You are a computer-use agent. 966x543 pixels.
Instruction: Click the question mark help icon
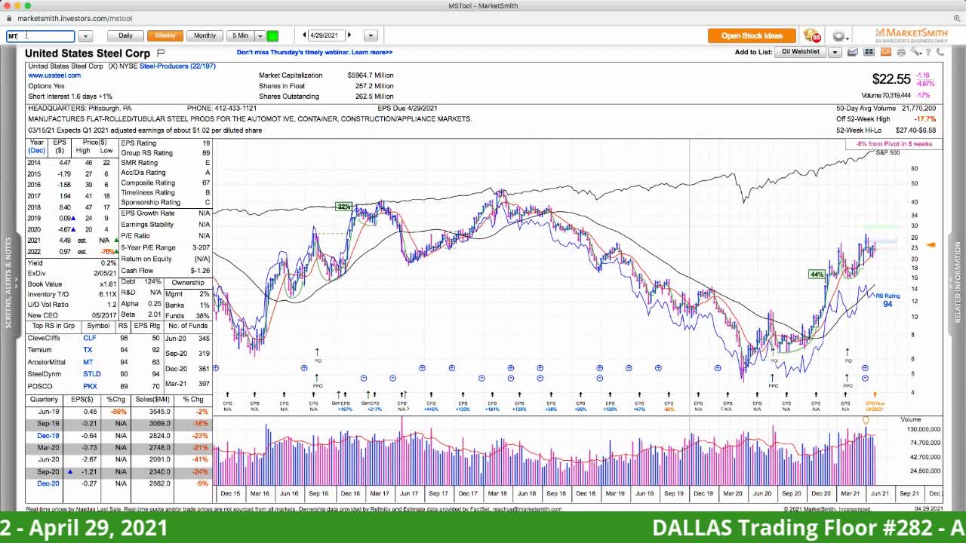pos(927,52)
